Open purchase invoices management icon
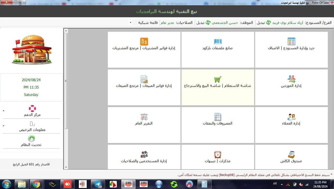Screen dimensions: 334x189 144,41
